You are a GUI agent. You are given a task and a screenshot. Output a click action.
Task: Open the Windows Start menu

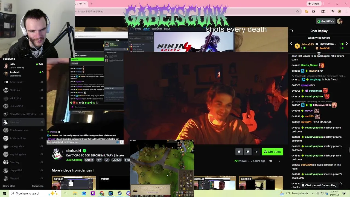click(x=4, y=193)
